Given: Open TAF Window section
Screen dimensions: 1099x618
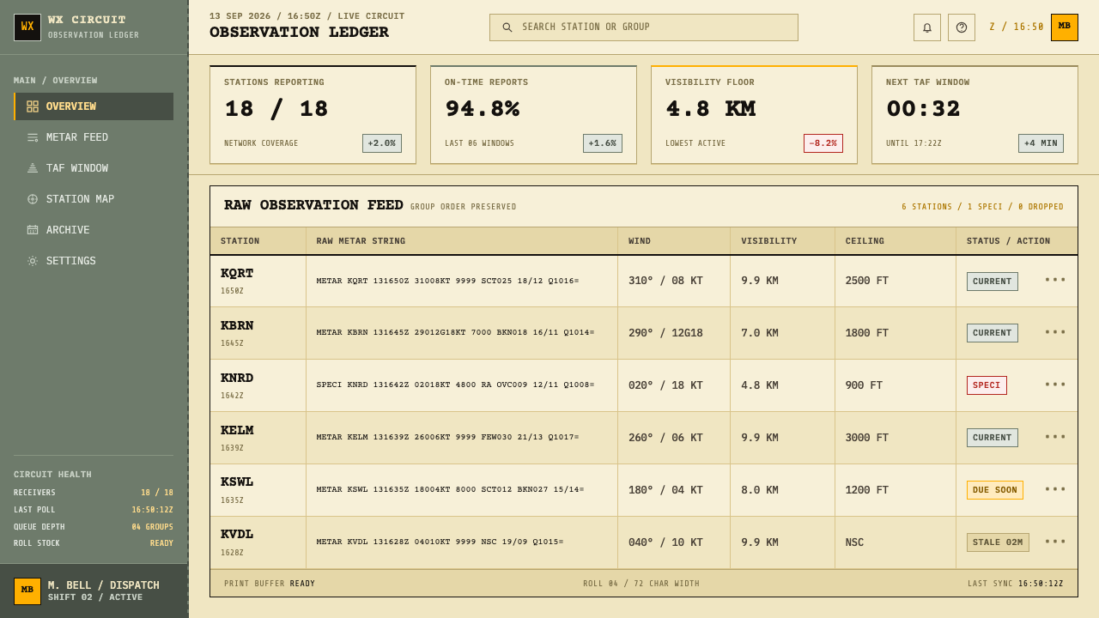Looking at the screenshot, I should point(94,168).
